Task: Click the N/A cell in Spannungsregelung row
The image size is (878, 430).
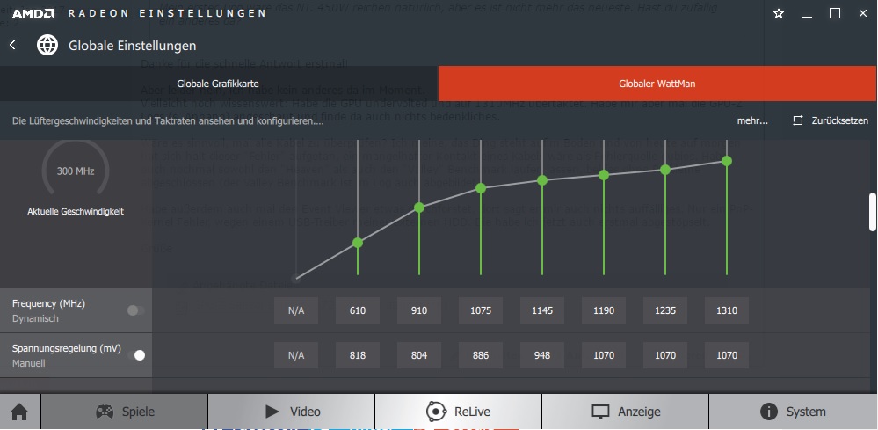Action: [x=296, y=355]
